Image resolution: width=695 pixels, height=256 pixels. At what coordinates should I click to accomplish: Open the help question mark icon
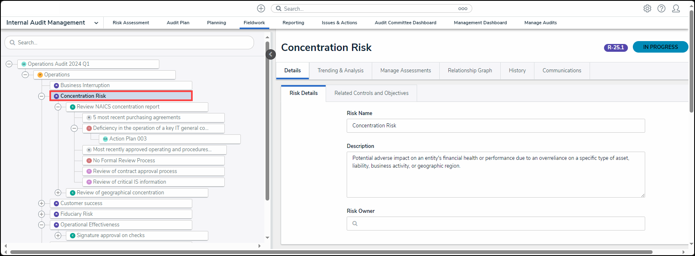pyautogui.click(x=661, y=9)
